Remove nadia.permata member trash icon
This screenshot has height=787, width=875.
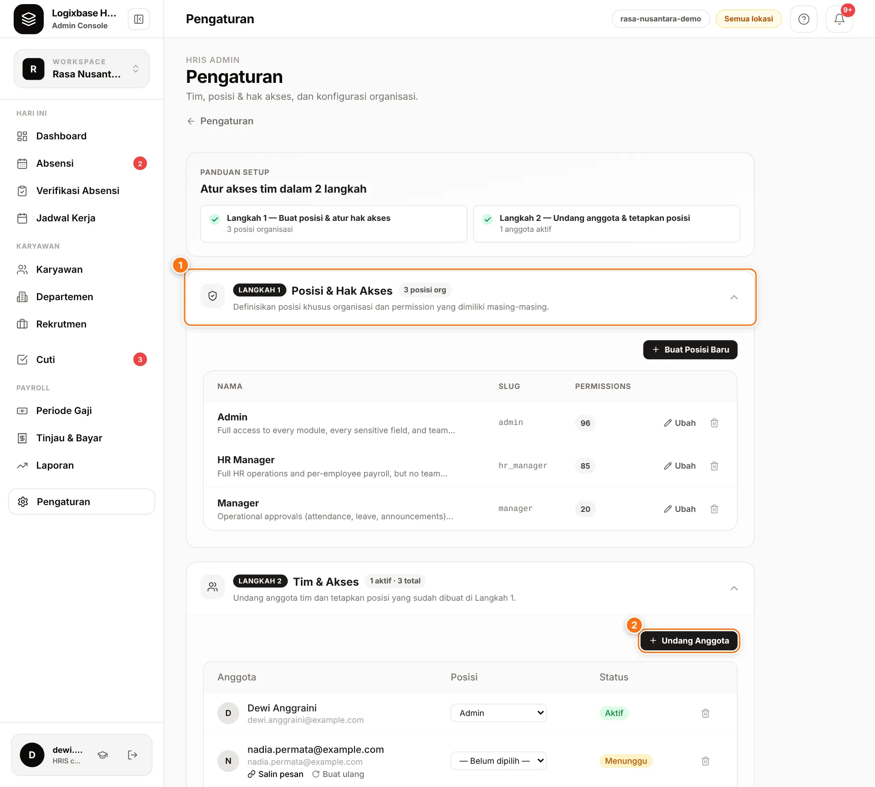(x=705, y=761)
